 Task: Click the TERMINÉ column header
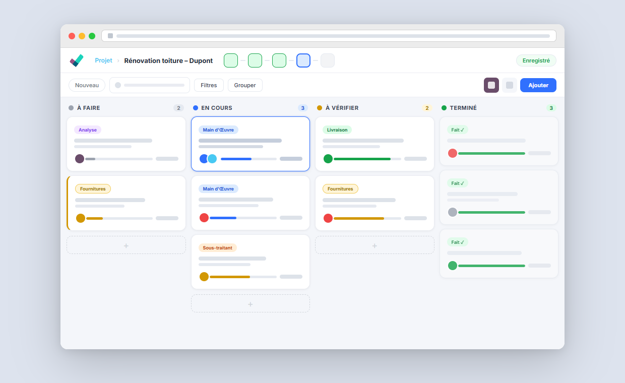coord(463,108)
